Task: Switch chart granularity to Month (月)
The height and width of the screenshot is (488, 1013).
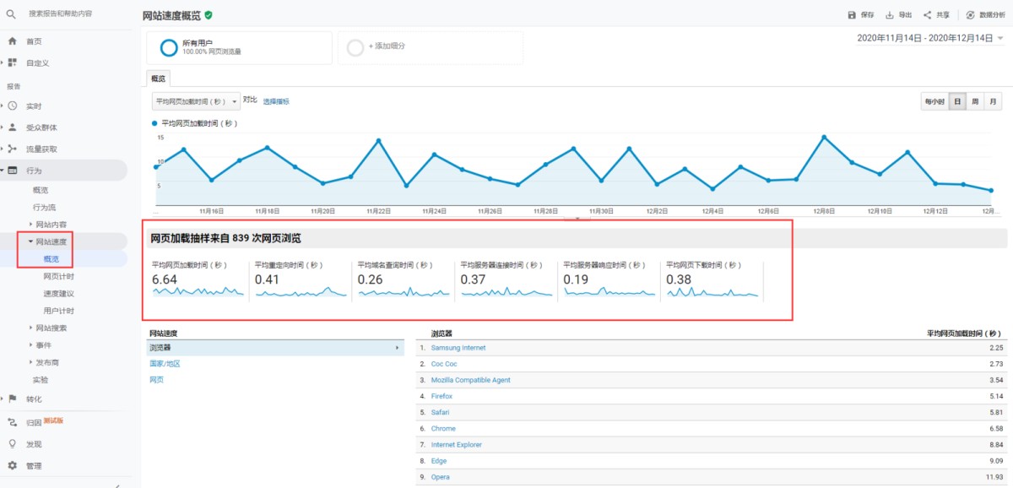Action: (x=994, y=101)
